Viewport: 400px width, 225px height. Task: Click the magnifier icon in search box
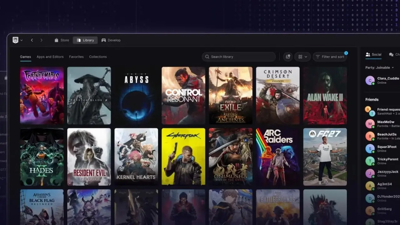pos(207,57)
